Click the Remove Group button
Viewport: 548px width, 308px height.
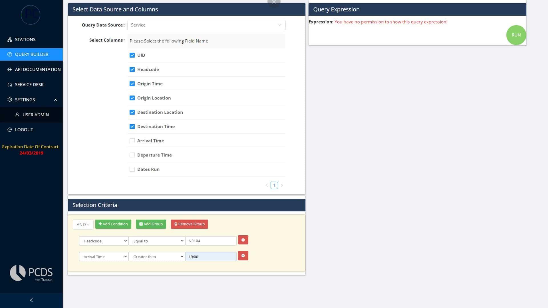pyautogui.click(x=189, y=224)
